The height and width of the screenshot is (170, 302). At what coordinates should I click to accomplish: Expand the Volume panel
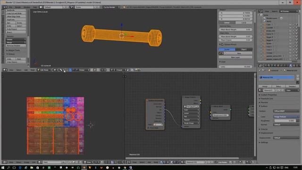pyautogui.click(x=264, y=129)
